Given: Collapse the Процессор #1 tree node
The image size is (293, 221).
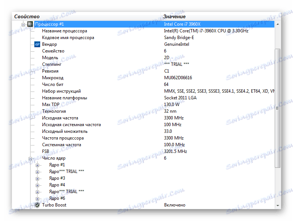Looking at the screenshot, I should [23, 25].
